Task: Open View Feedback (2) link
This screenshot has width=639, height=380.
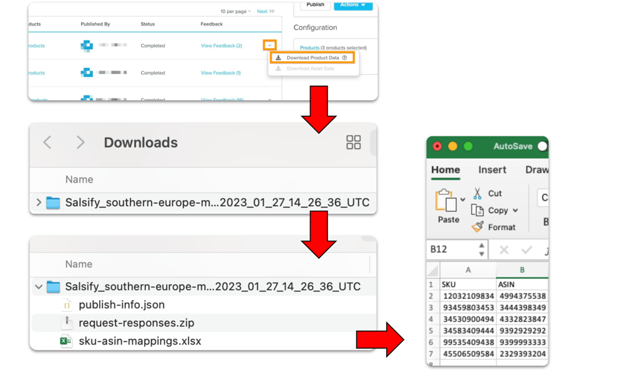Action: click(222, 45)
